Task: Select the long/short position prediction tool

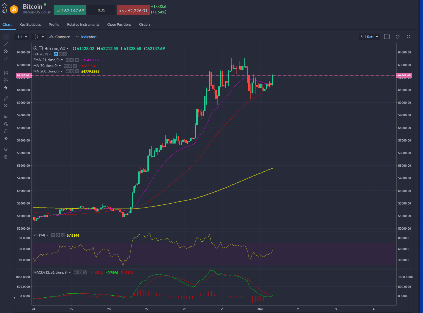Action: coord(6,81)
